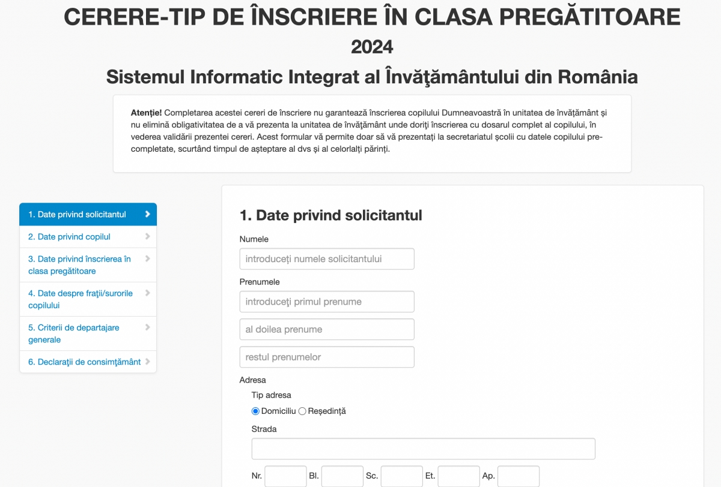Click chevron beside Criterii de departajare generale

point(147,327)
